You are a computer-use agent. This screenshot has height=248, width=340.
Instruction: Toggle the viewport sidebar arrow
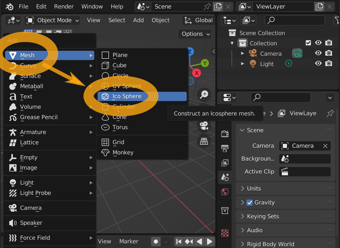pos(214,51)
